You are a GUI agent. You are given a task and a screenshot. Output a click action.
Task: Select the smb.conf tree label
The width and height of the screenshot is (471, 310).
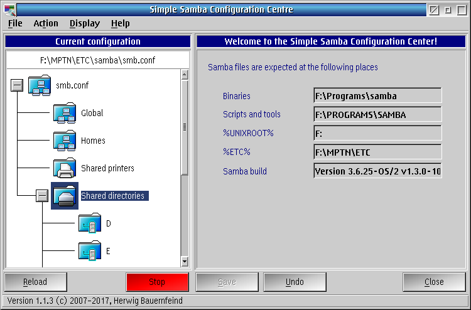tap(72, 85)
